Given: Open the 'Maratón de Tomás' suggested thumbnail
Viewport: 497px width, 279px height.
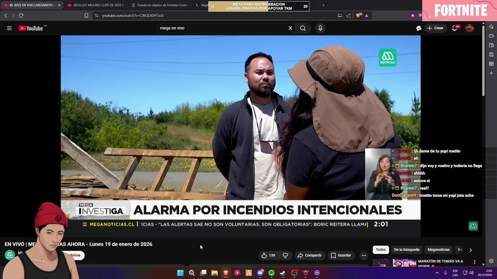Looking at the screenshot, I should pyautogui.click(x=394, y=263).
